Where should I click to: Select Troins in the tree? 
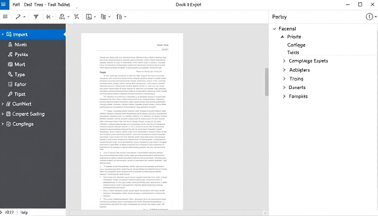[296, 79]
